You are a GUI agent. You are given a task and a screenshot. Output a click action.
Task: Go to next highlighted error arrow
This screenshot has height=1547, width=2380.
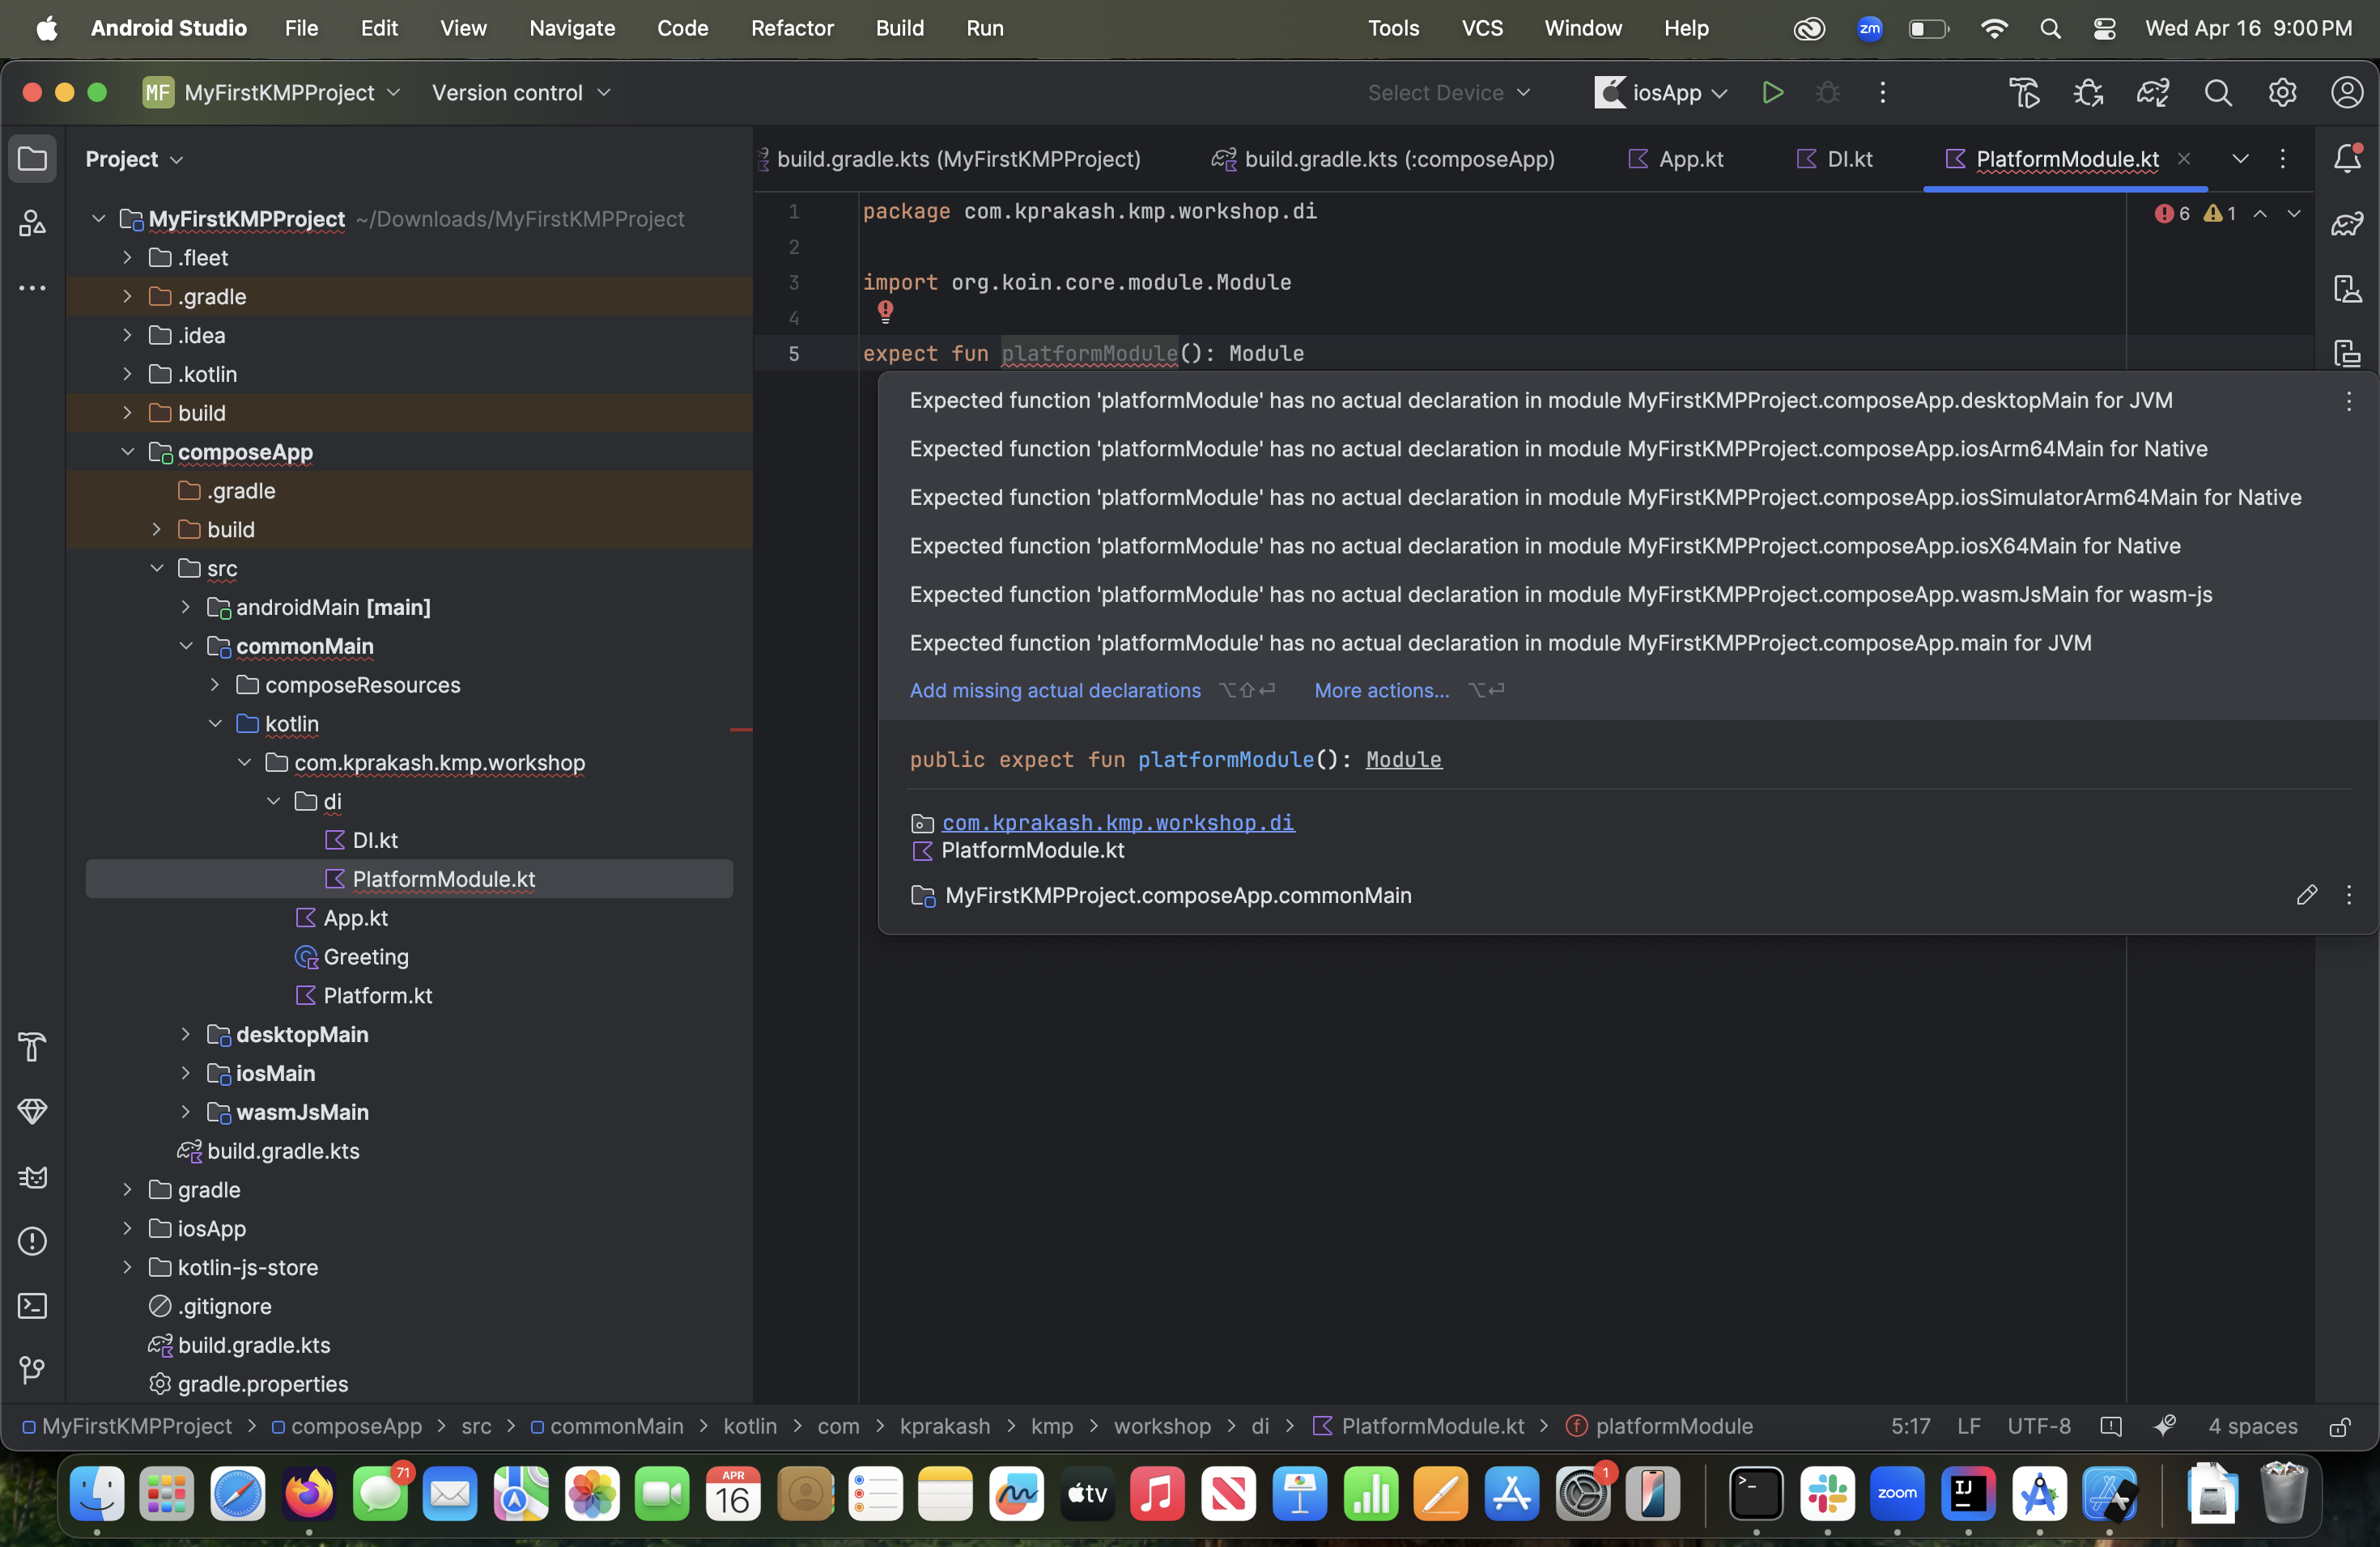coord(2294,213)
